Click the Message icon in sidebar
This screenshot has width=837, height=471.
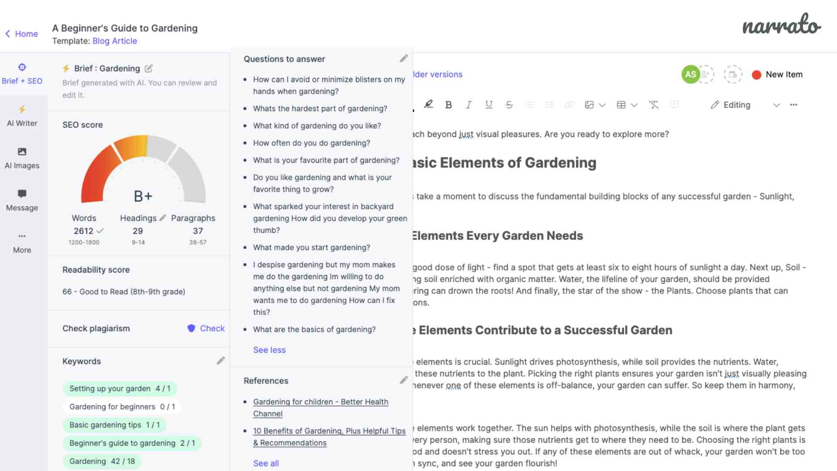click(21, 194)
